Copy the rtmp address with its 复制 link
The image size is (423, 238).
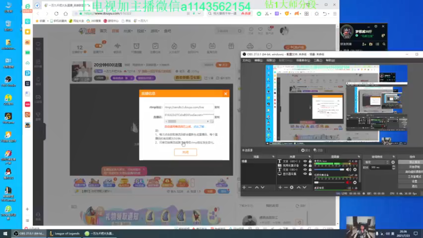point(217,107)
